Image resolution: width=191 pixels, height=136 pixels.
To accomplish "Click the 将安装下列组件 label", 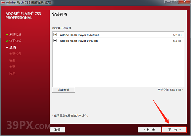I will point(62,28).
